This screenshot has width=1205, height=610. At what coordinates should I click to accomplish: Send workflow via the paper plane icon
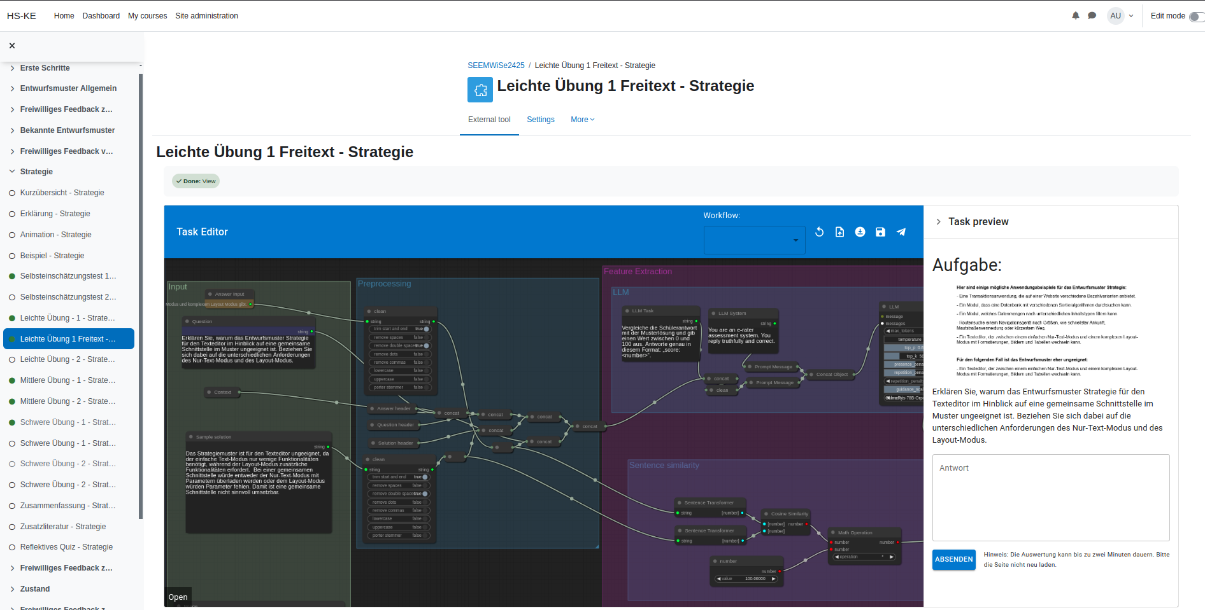(x=901, y=232)
